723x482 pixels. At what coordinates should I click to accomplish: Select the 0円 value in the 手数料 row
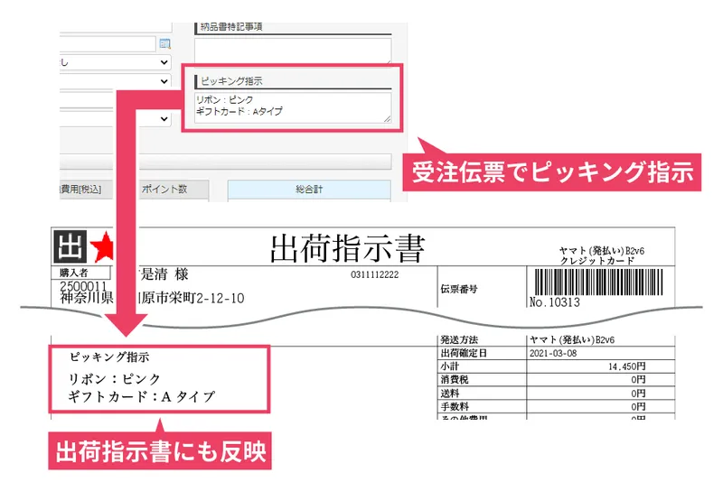point(638,406)
